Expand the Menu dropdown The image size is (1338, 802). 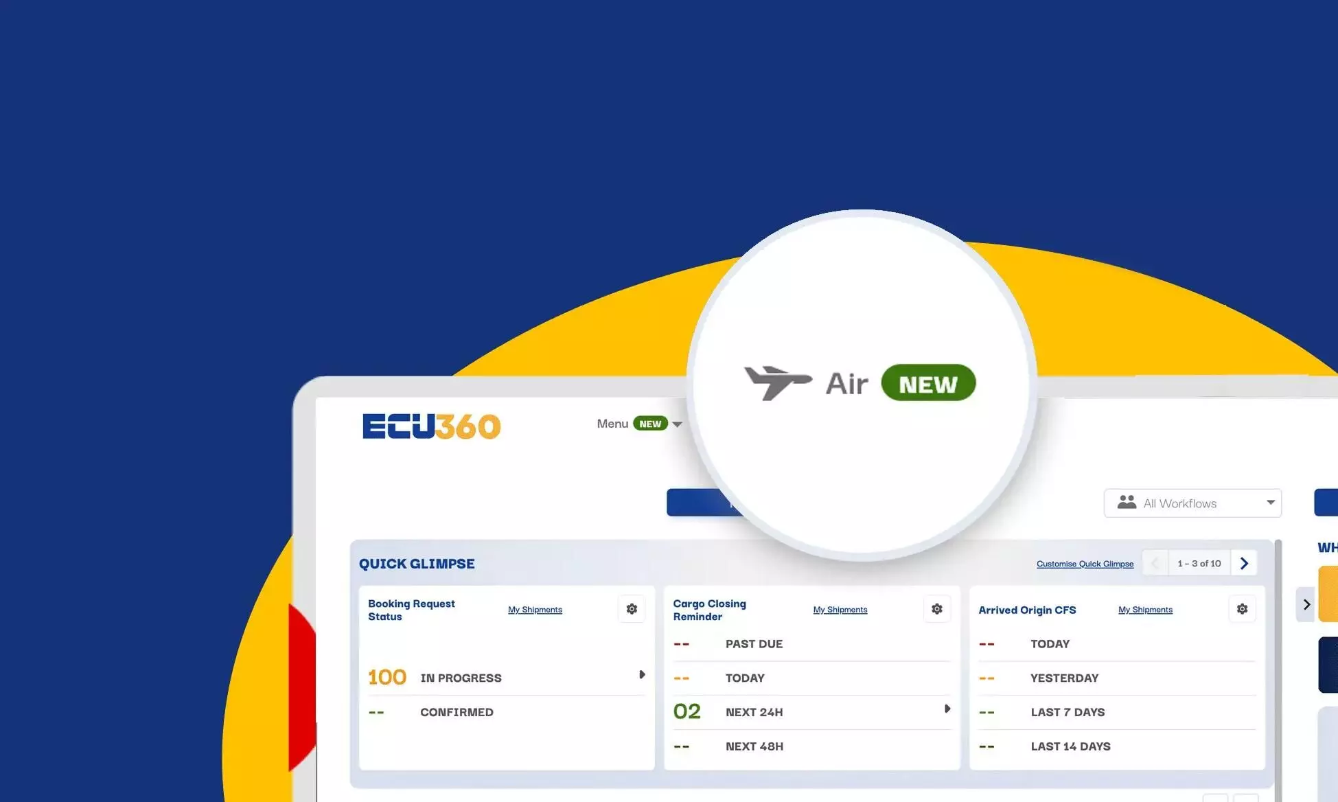(677, 423)
